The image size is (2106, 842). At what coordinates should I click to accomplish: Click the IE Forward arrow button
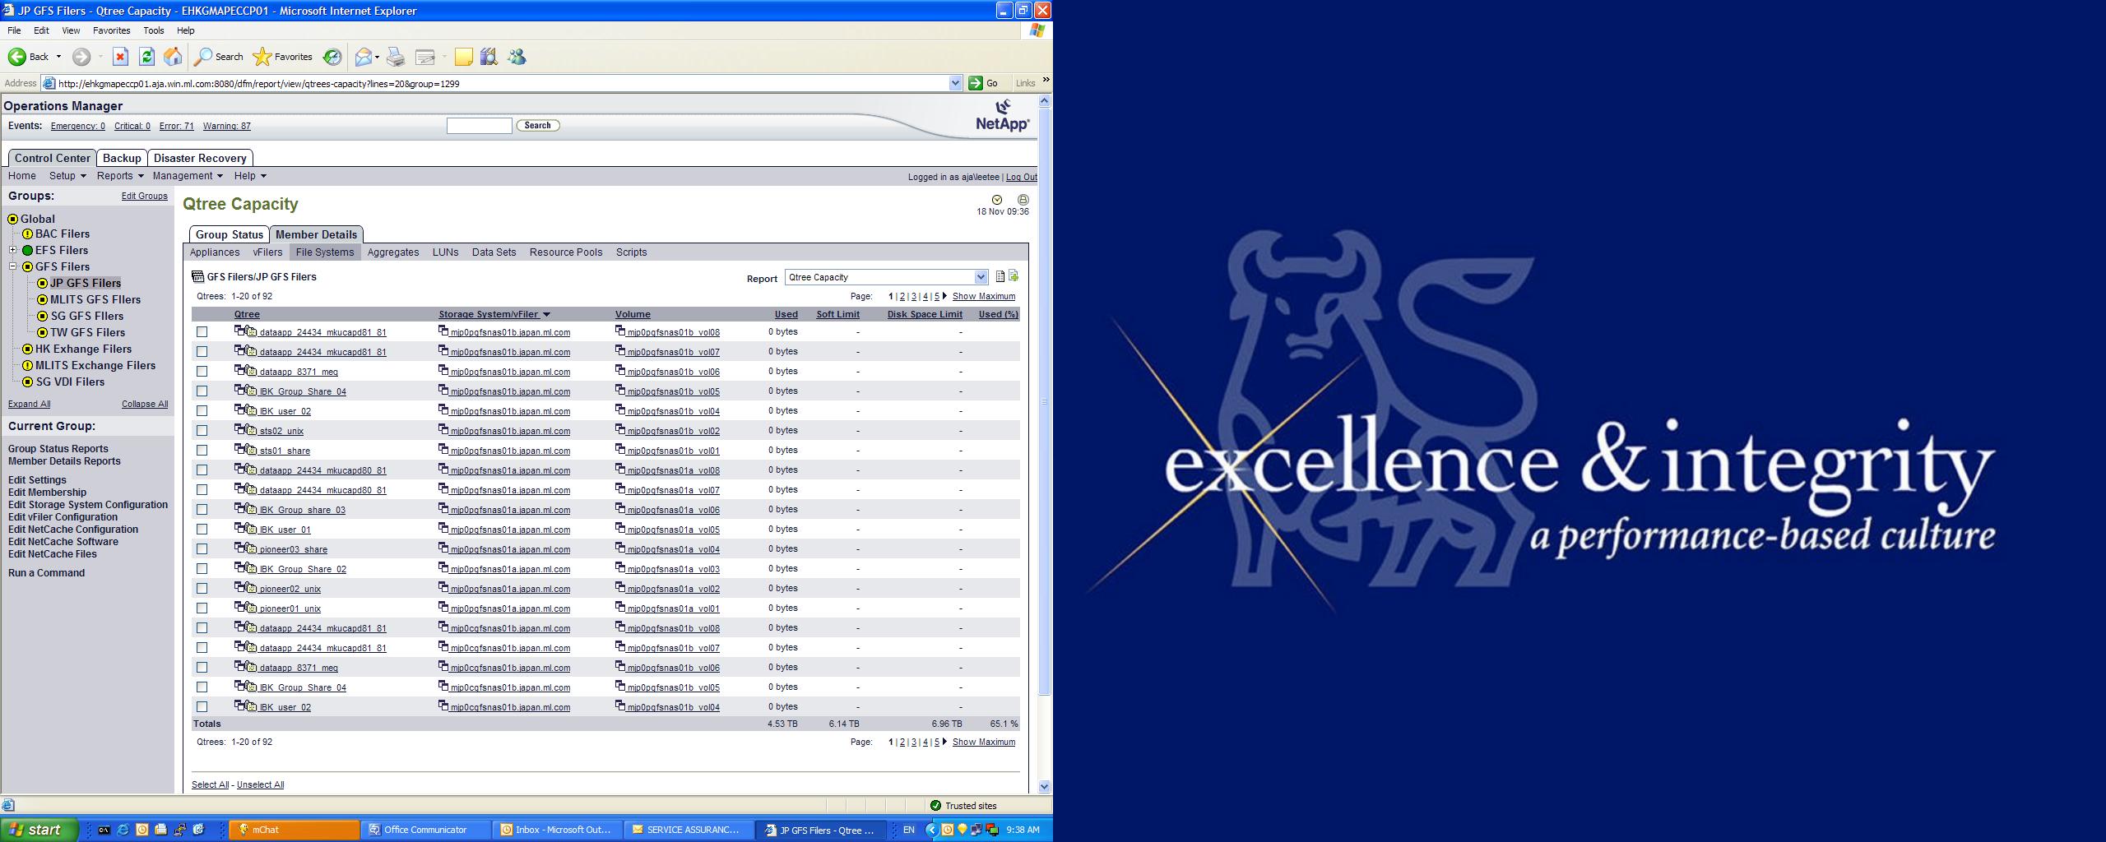pos(81,57)
